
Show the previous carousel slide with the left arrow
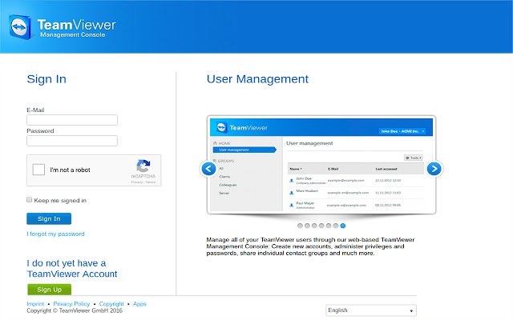coord(208,169)
